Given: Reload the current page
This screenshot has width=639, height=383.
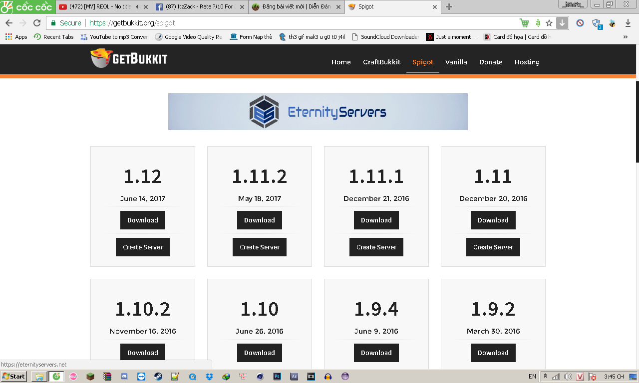Looking at the screenshot, I should point(37,23).
